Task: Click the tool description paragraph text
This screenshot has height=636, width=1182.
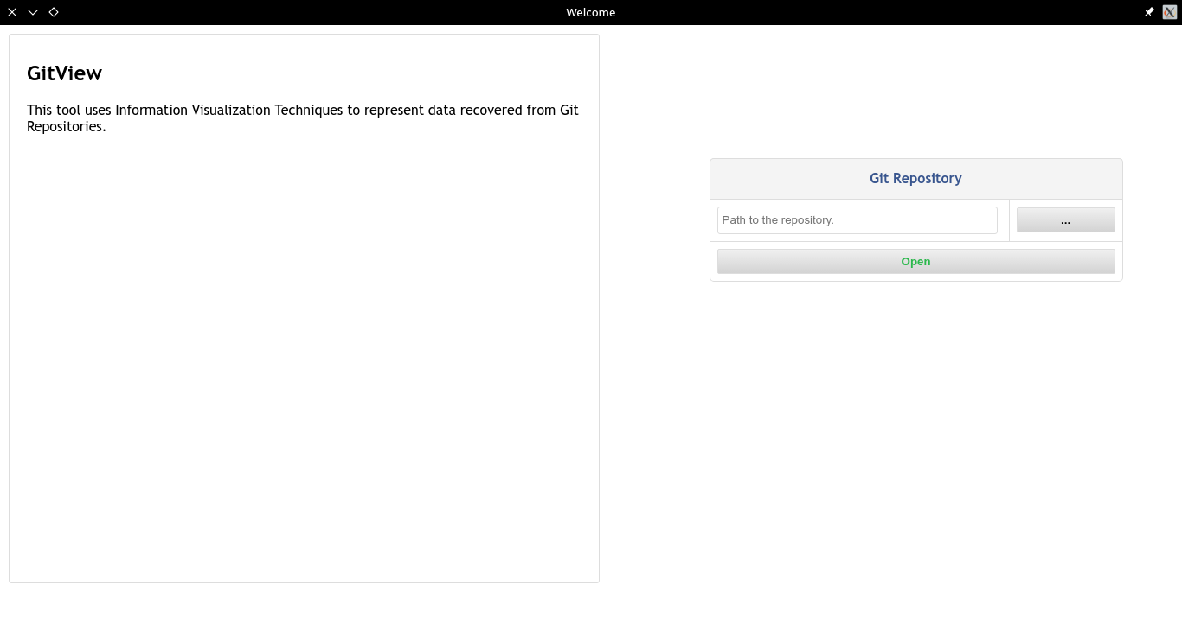Action: [303, 118]
